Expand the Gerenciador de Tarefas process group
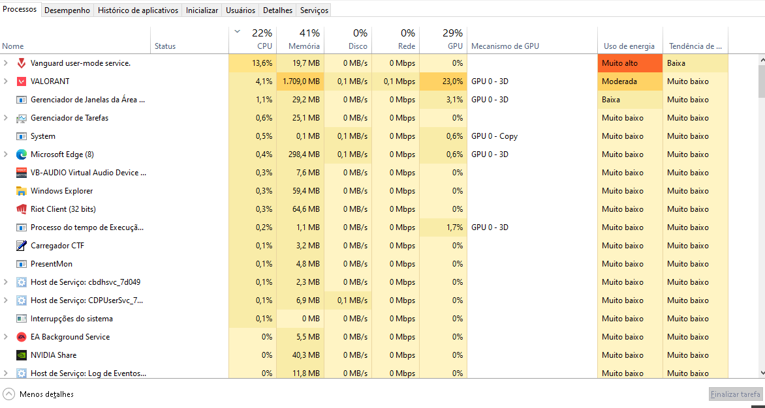This screenshot has height=408, width=765. pyautogui.click(x=6, y=118)
